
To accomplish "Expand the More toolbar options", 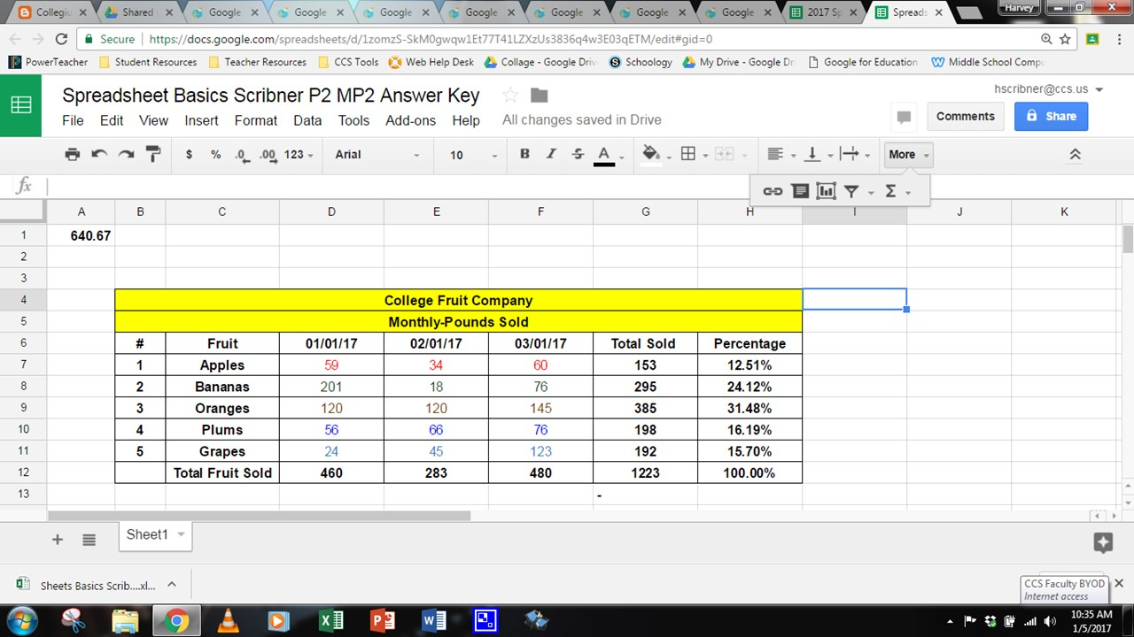I will click(909, 155).
